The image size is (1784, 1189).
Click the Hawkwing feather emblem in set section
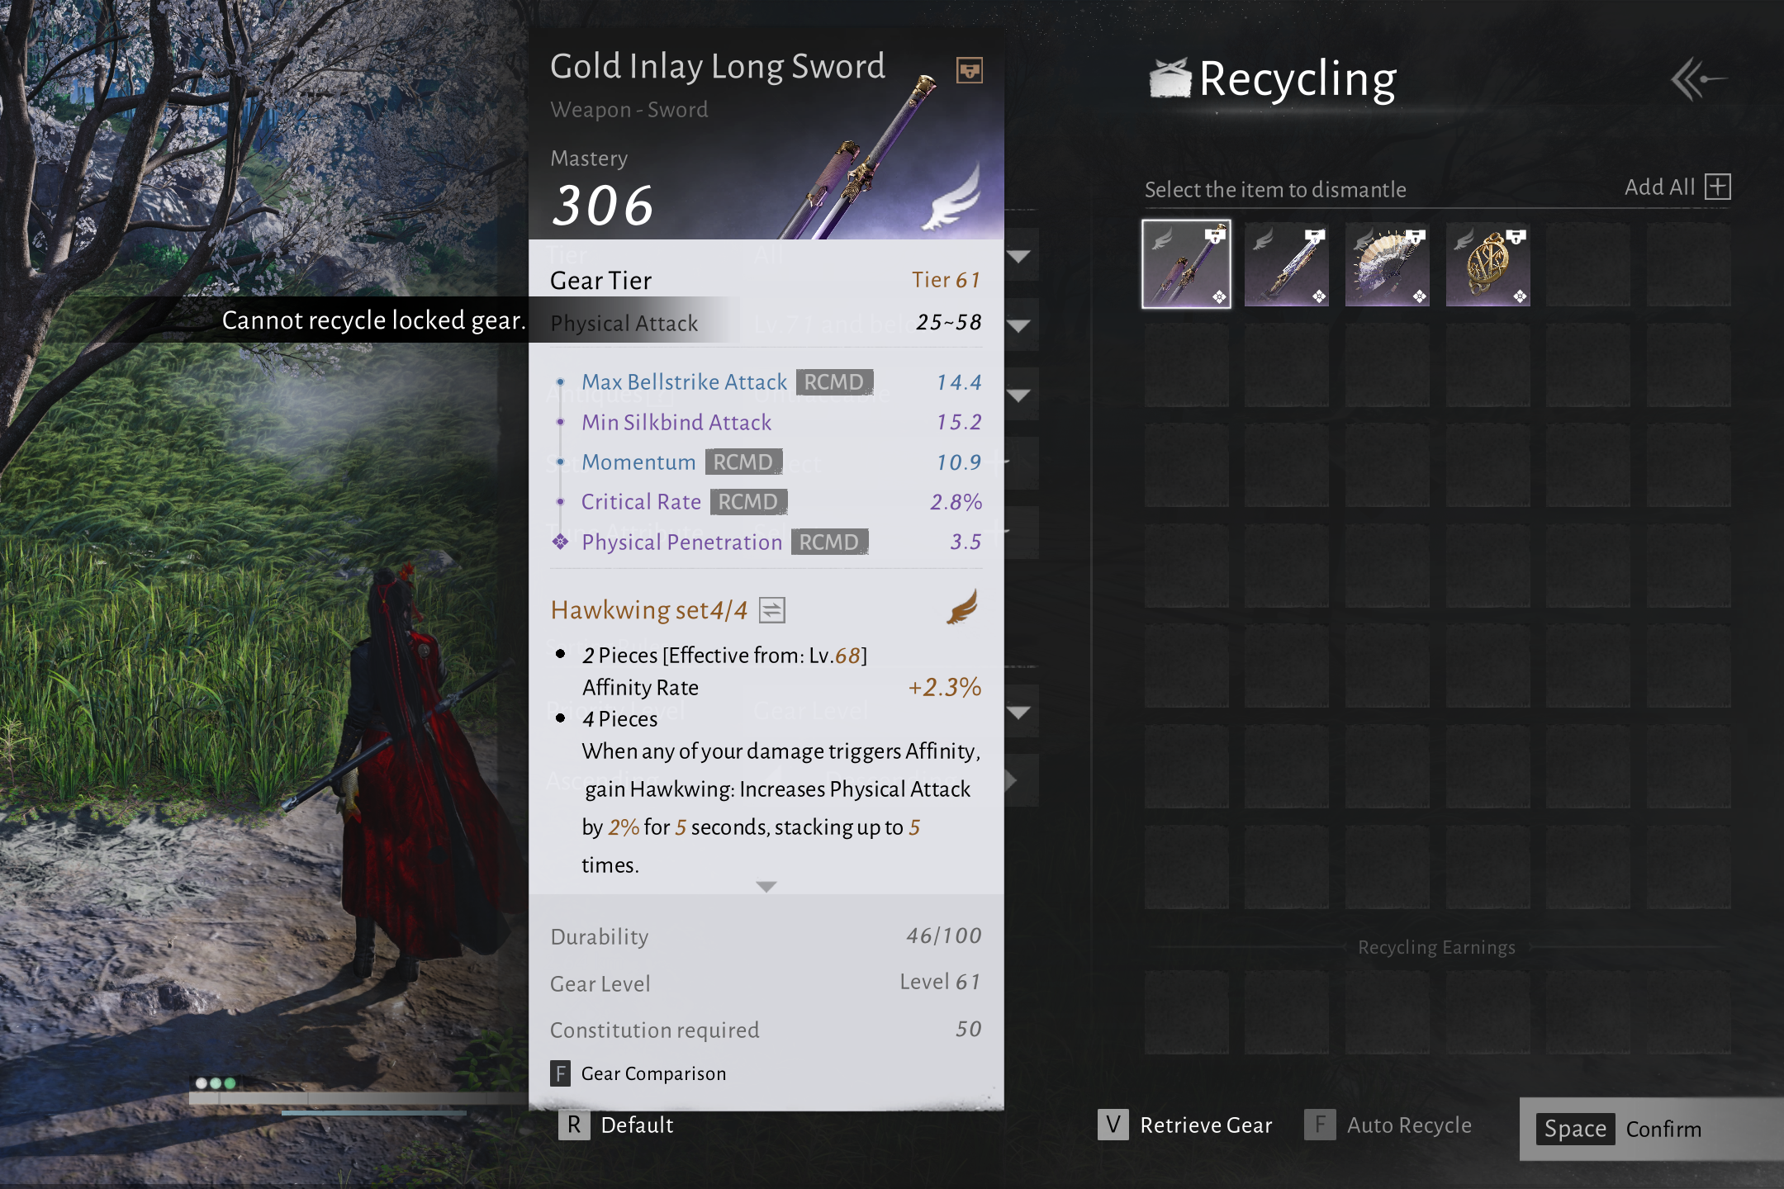[x=963, y=607]
